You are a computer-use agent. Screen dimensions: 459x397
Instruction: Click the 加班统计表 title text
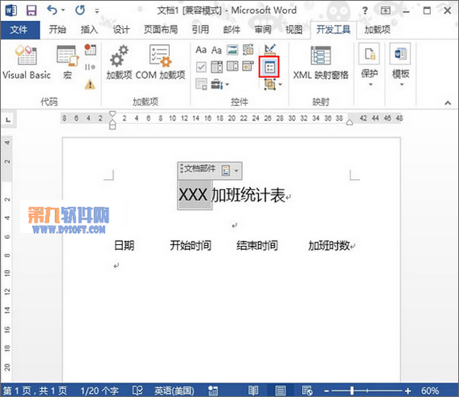248,195
